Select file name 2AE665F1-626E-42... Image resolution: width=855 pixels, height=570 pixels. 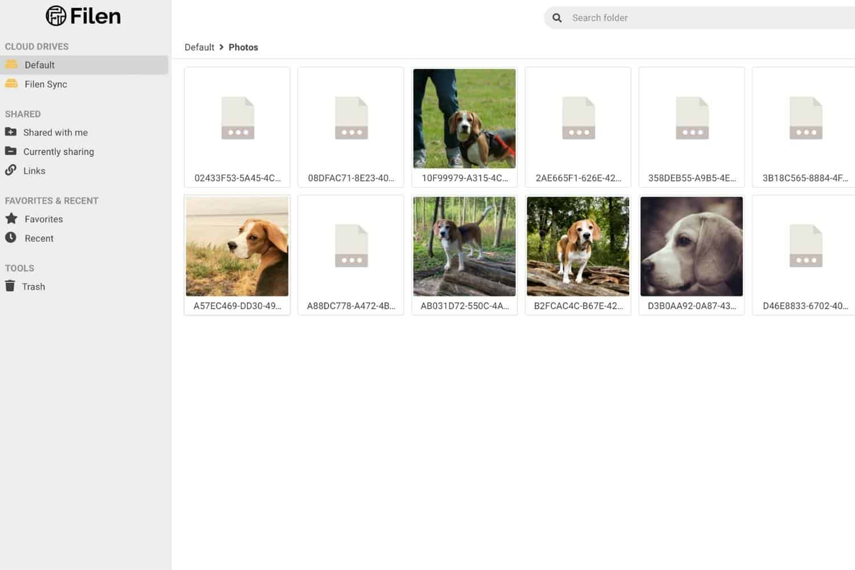tap(579, 178)
